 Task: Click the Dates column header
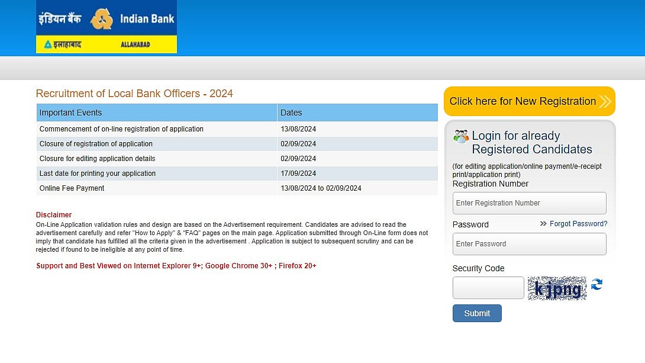[x=291, y=113]
